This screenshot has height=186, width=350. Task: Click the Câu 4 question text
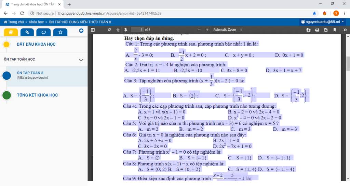point(199,106)
